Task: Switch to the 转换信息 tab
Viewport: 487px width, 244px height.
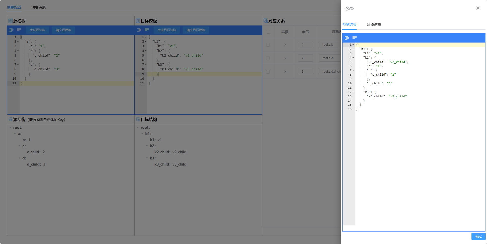Action: click(374, 25)
